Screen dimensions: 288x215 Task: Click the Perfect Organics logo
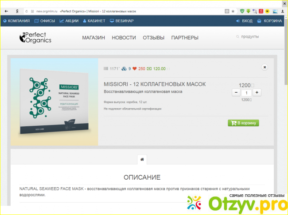[x=36, y=38]
